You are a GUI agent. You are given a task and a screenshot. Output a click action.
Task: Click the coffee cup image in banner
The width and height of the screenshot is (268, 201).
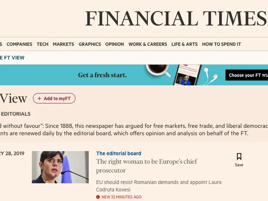[157, 71]
